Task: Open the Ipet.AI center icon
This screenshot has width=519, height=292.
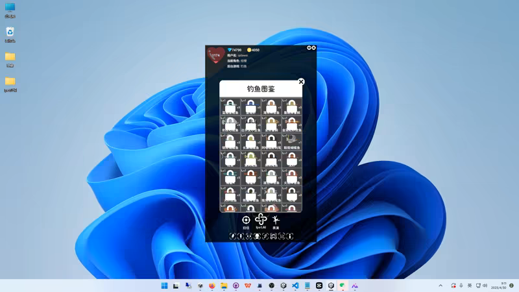Action: [261, 220]
